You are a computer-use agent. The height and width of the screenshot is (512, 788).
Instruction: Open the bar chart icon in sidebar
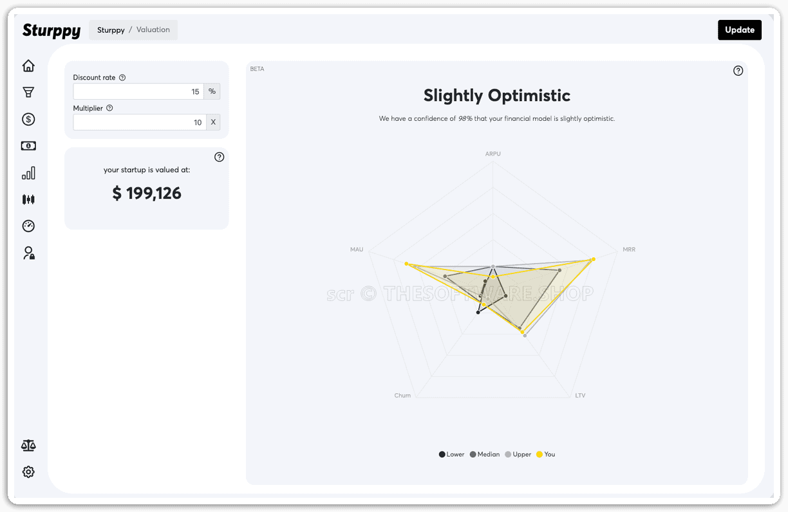(28, 173)
